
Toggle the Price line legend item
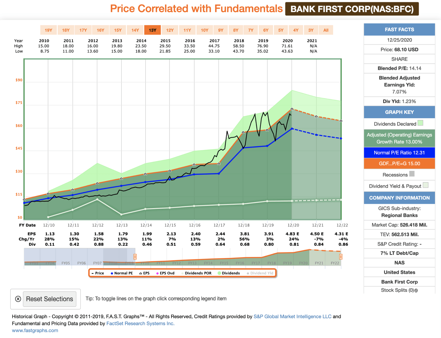98,273
